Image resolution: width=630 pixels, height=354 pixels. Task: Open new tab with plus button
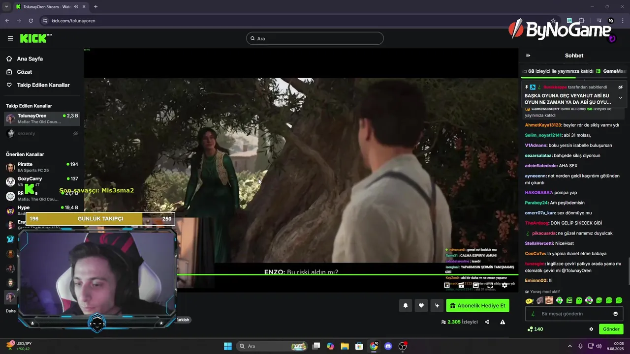click(95, 7)
